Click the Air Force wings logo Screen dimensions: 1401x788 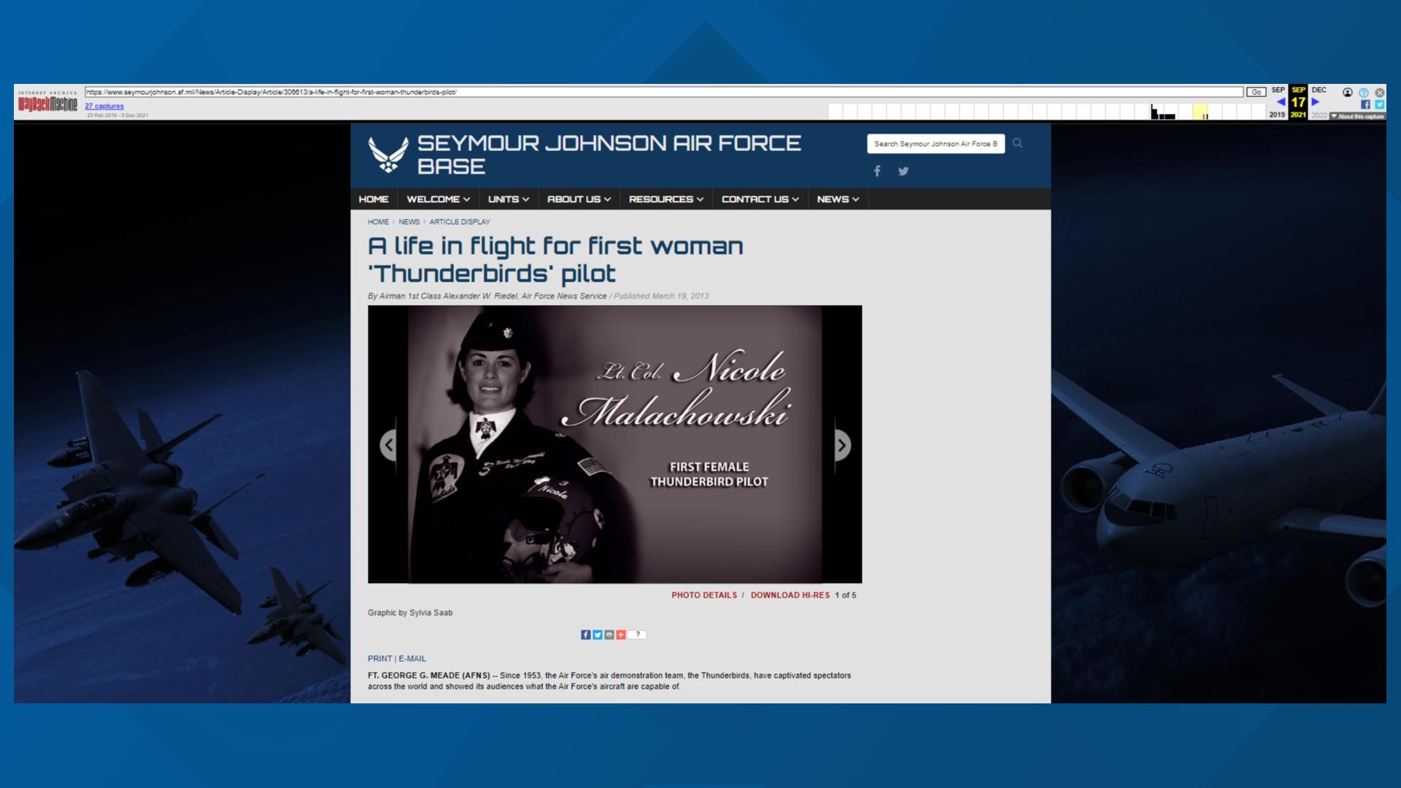(388, 155)
